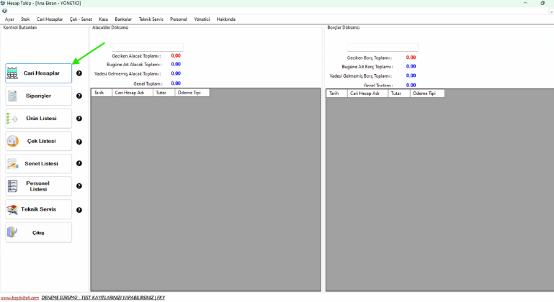Click the Borçlar Dökümü search field
This screenshot has width=554, height=302.
click(x=383, y=47)
